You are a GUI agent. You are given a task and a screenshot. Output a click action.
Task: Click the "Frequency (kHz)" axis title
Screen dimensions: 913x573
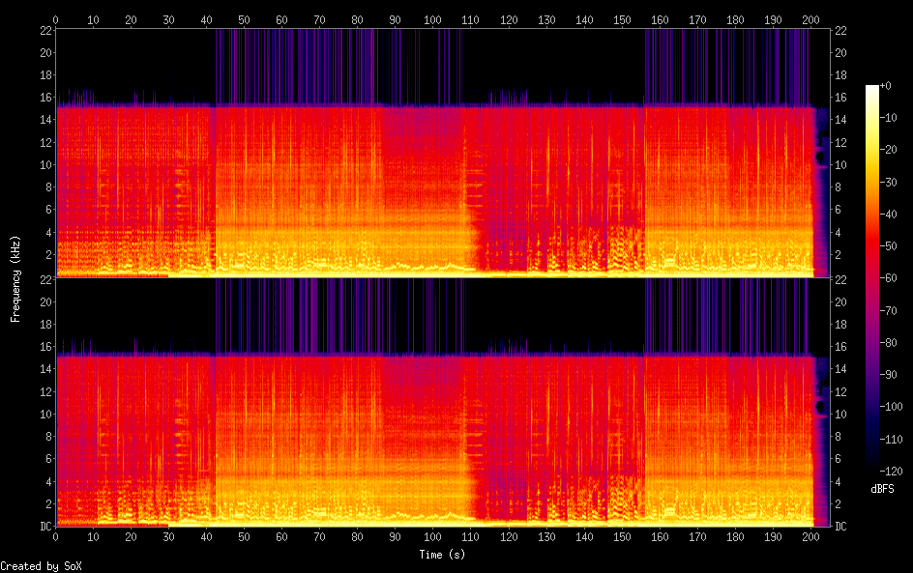(x=15, y=278)
